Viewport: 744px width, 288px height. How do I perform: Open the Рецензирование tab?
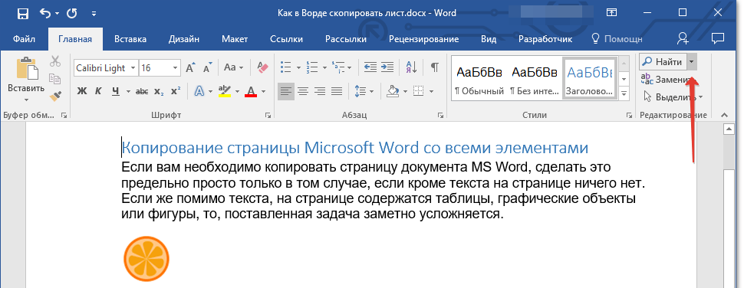click(423, 39)
